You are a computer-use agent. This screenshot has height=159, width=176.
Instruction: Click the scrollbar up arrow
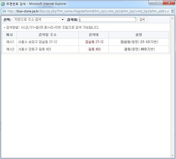pos(172,18)
